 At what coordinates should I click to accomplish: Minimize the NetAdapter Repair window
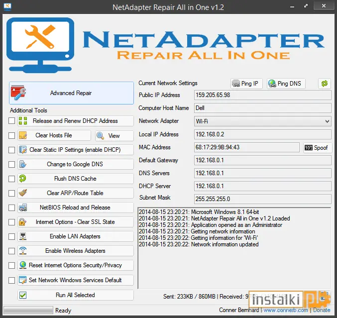coord(292,6)
